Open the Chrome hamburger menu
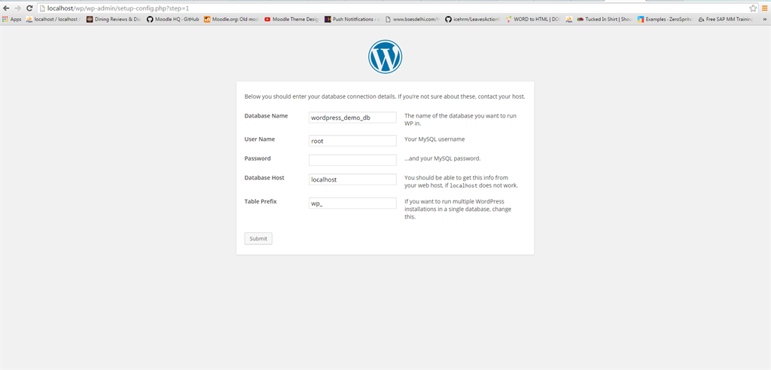The width and height of the screenshot is (771, 370). tap(765, 8)
